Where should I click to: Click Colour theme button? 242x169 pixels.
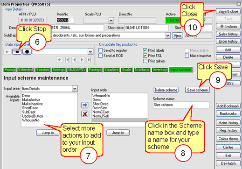(228, 139)
